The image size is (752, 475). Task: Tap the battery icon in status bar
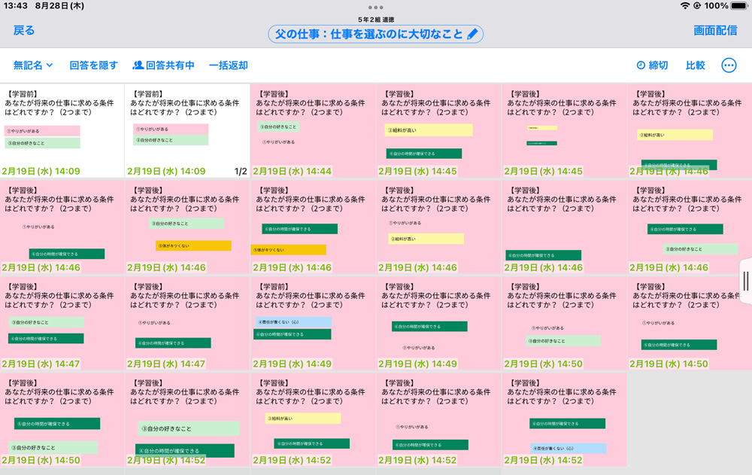pos(739,6)
